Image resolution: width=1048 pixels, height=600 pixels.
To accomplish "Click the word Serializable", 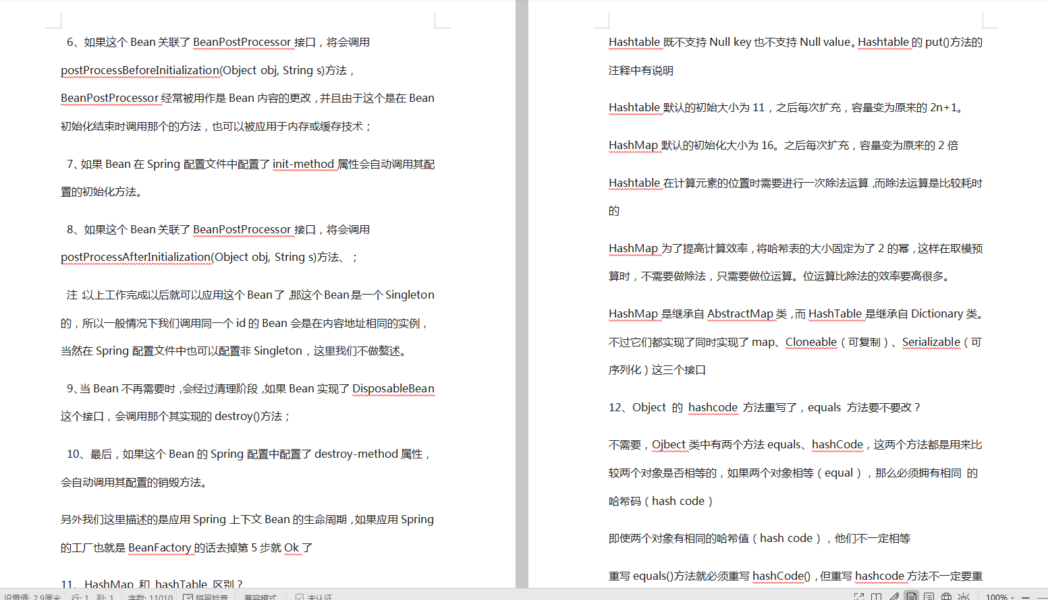I will pyautogui.click(x=931, y=342).
